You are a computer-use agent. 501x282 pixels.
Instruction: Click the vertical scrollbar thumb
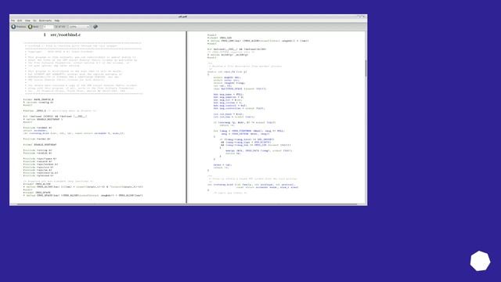366,68
